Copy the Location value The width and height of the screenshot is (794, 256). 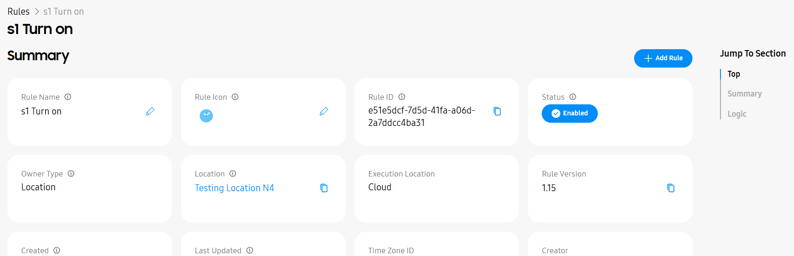point(324,188)
